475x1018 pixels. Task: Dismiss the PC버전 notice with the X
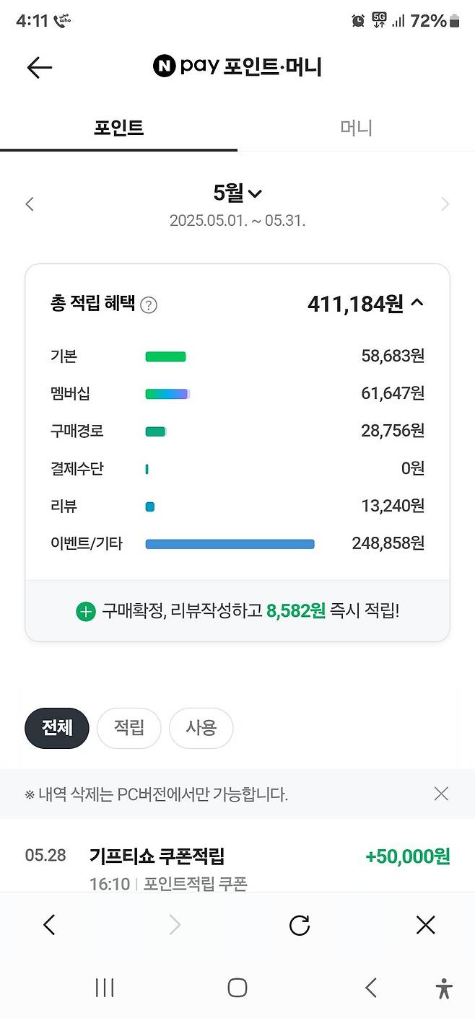(441, 794)
